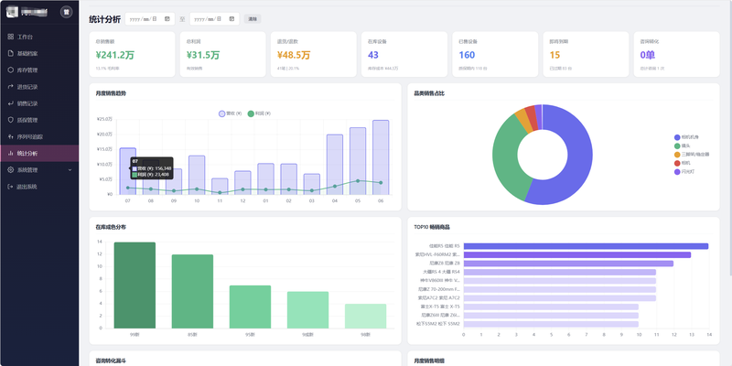Click the 销售记录 return-arrow icon
The width and height of the screenshot is (732, 366).
tap(11, 103)
